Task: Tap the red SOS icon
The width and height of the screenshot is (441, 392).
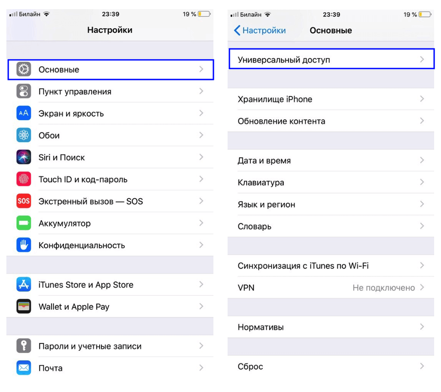Action: [24, 201]
